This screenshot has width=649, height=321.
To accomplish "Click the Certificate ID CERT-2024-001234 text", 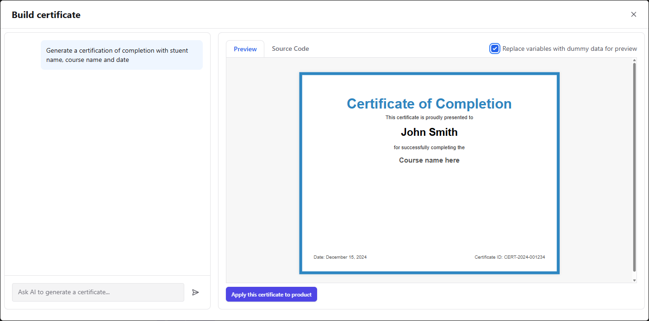I will point(510,257).
